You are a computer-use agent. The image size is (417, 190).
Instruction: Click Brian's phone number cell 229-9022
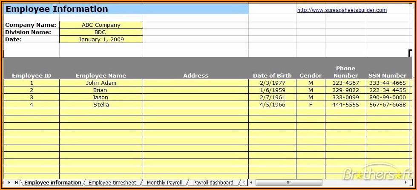[345, 90]
